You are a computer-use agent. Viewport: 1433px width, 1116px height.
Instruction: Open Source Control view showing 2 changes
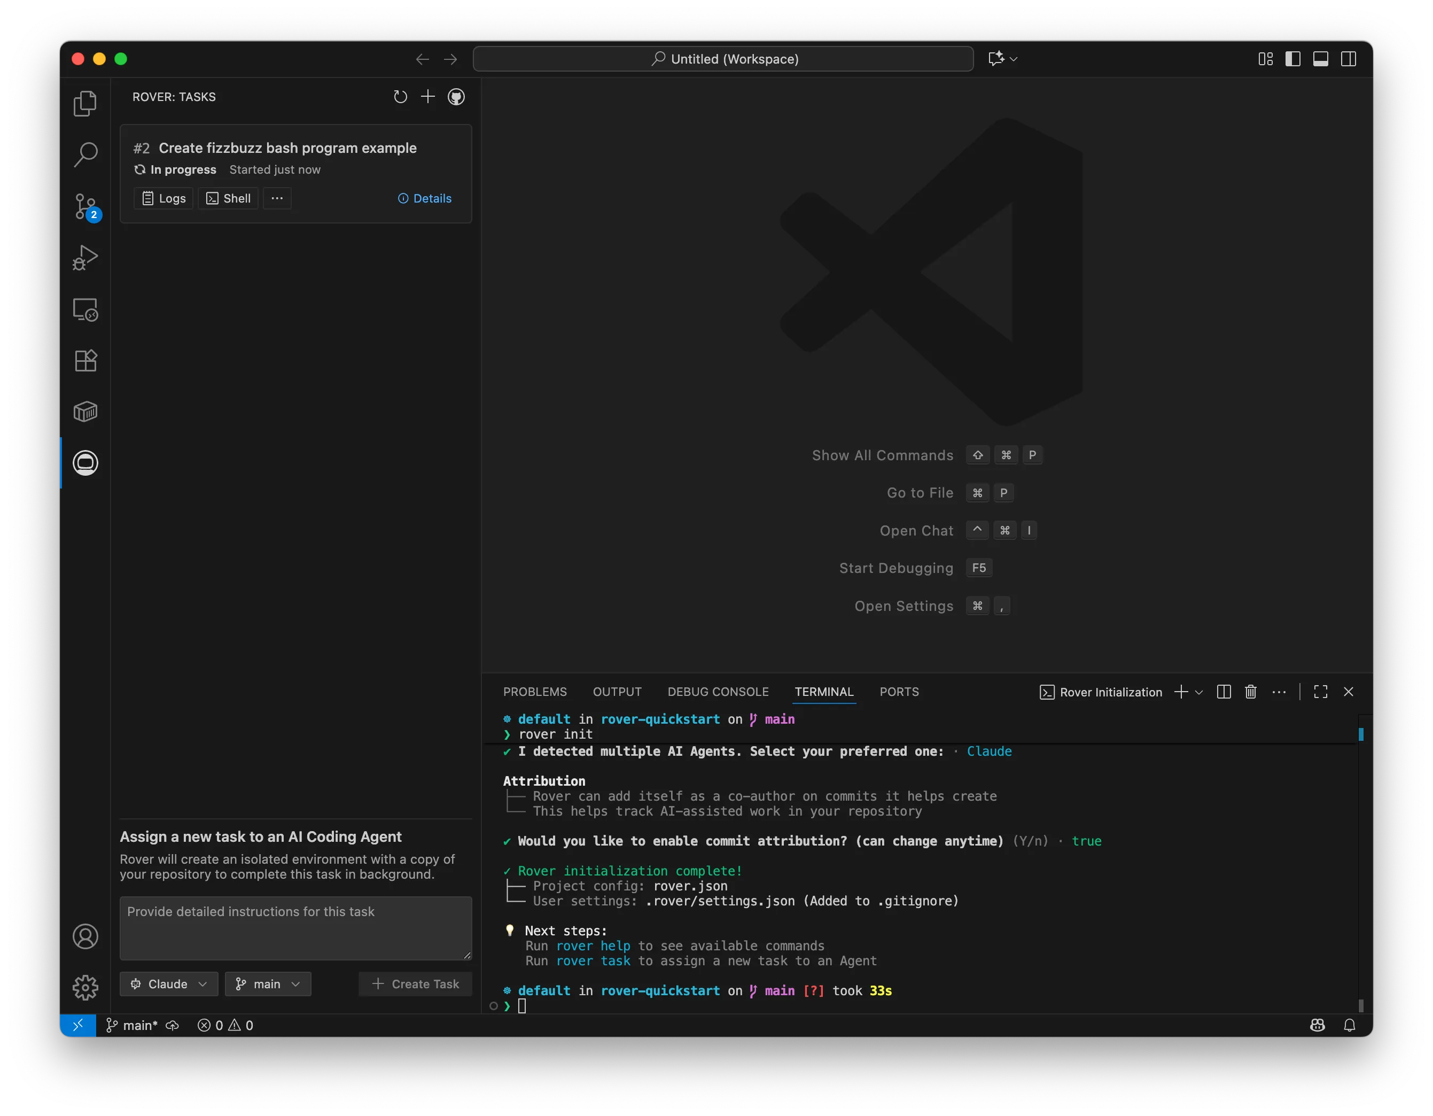85,206
